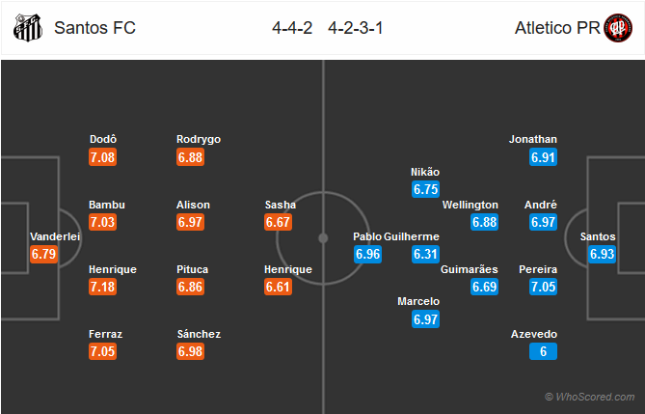The image size is (645, 414).
Task: Select the 4-2-3-1 formation label
Action: pos(356,28)
